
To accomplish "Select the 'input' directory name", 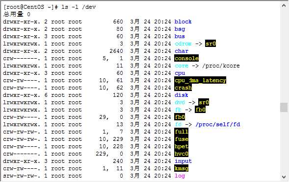I will 183,161.
